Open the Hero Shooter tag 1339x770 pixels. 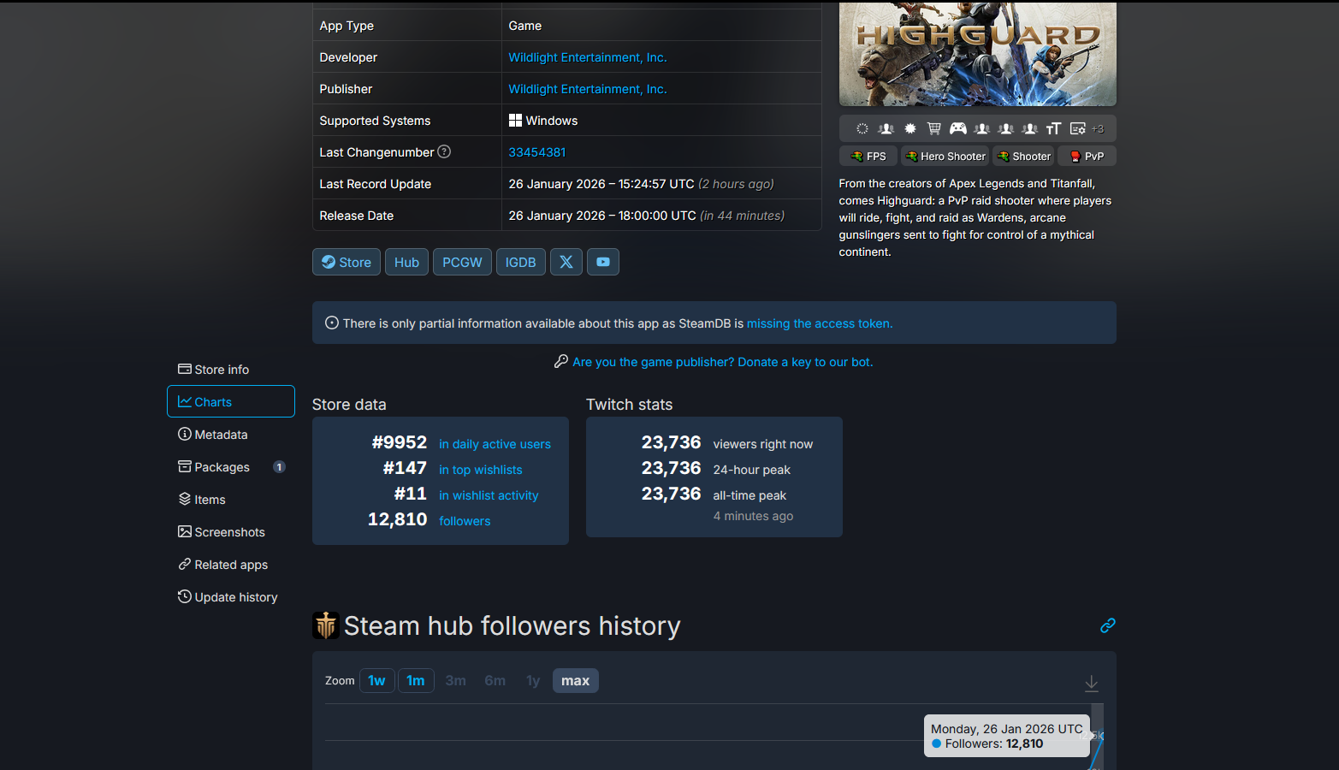pos(945,156)
